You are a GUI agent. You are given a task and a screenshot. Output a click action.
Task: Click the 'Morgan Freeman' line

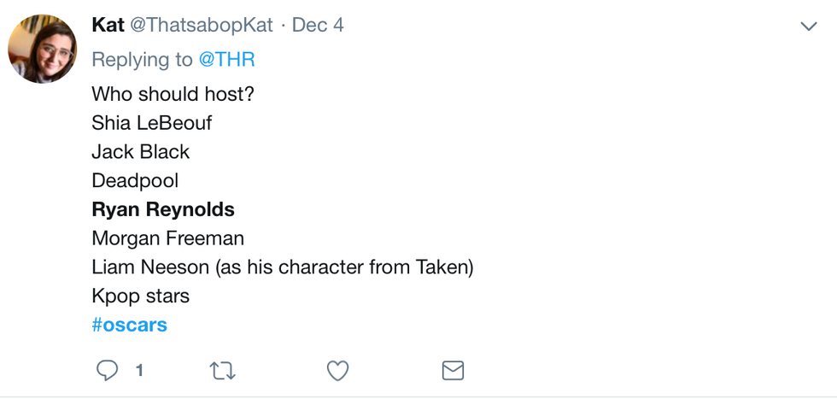tap(168, 238)
